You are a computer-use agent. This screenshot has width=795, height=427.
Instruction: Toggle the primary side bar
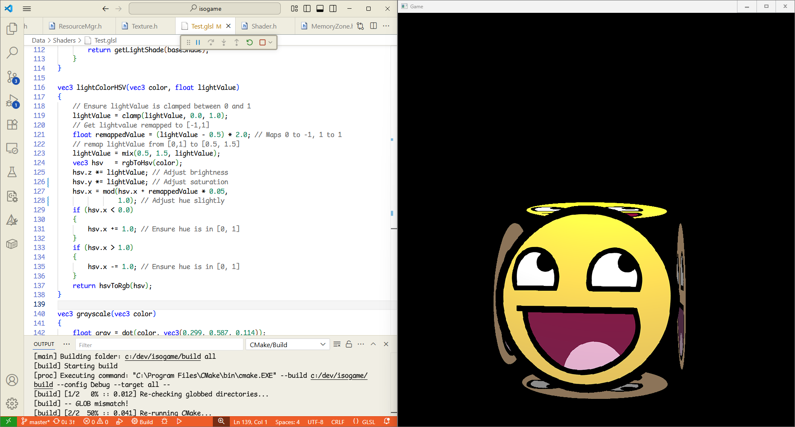(307, 9)
